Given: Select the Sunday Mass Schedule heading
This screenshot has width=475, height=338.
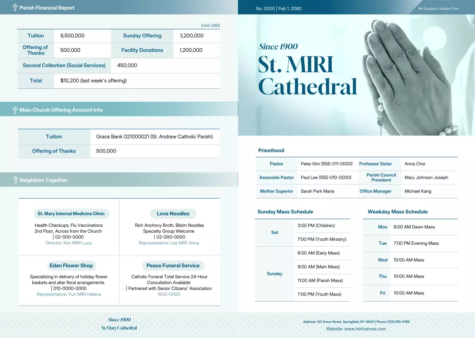Looking at the screenshot, I should click(285, 212).
